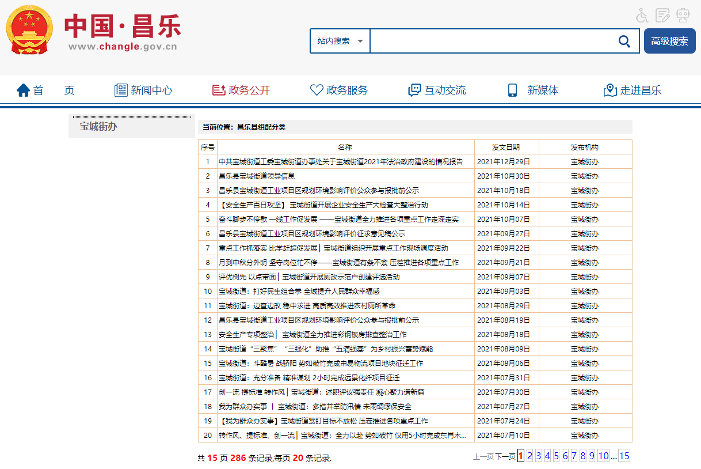Open article 昌乐县宝城街道领导信息

coord(257,176)
